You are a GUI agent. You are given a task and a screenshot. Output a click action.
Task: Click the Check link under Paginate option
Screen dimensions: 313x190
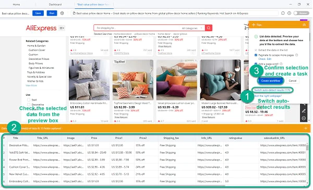[x=262, y=59]
